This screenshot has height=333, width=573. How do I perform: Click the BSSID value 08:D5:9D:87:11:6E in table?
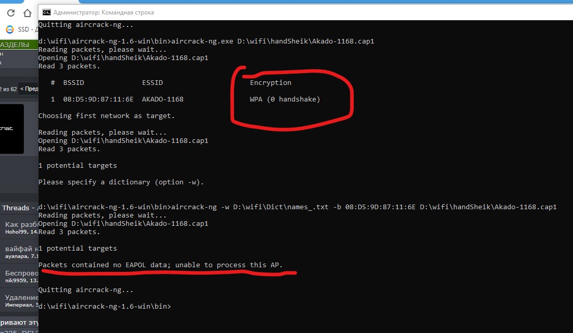(99, 99)
